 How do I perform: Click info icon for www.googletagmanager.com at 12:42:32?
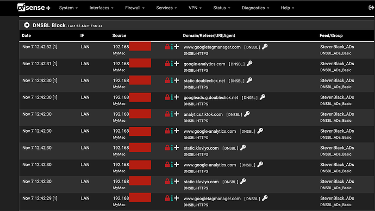tap(172, 47)
